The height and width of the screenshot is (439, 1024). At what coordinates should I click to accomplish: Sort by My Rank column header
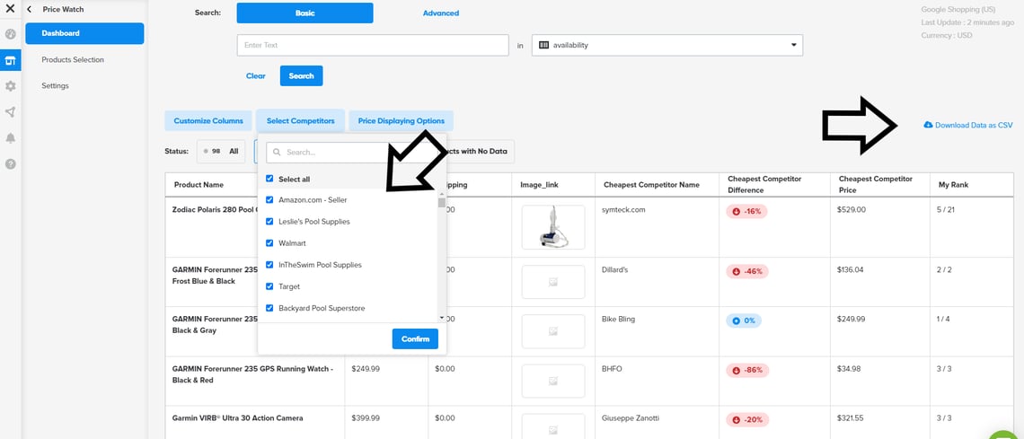coord(953,185)
